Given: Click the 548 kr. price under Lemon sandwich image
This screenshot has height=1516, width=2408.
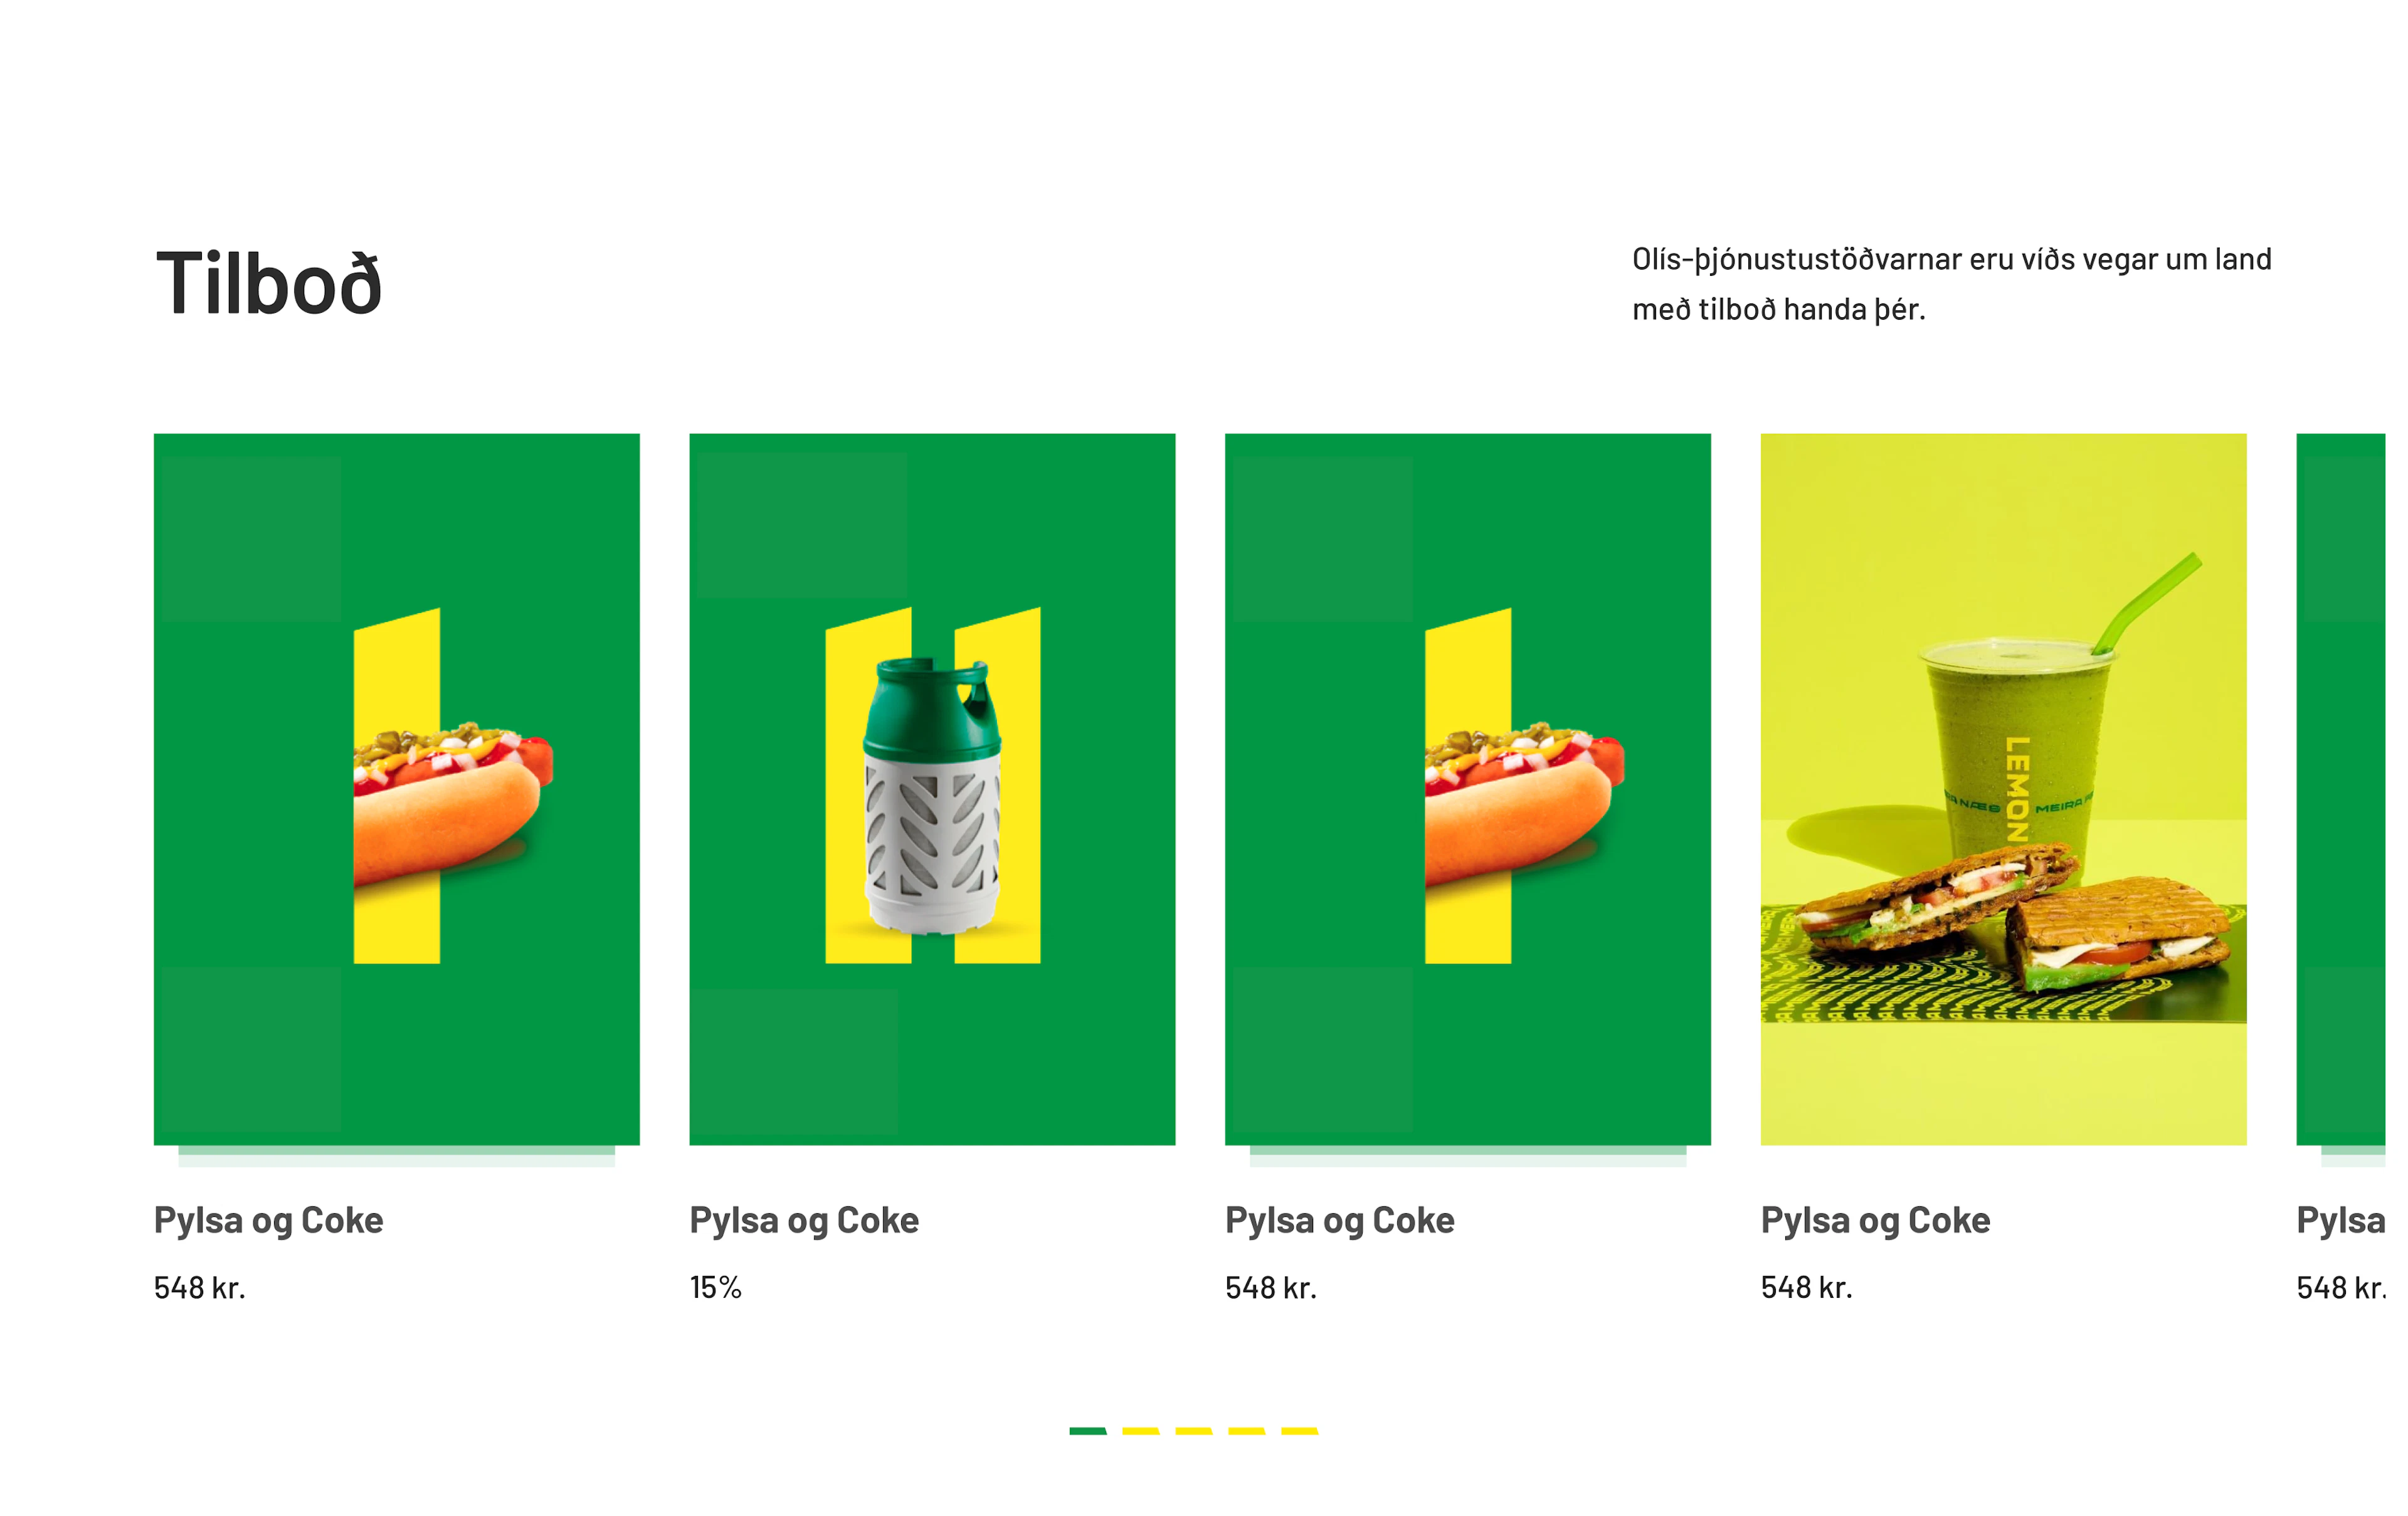Looking at the screenshot, I should point(1806,1287).
